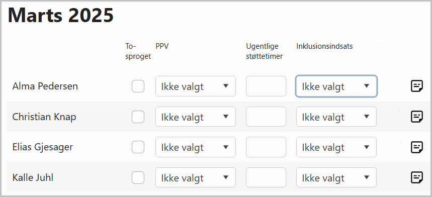This screenshot has width=432, height=197.
Task: Expand Kalle Juhl's Inklusionsindsats dropdown
Action: 336,177
